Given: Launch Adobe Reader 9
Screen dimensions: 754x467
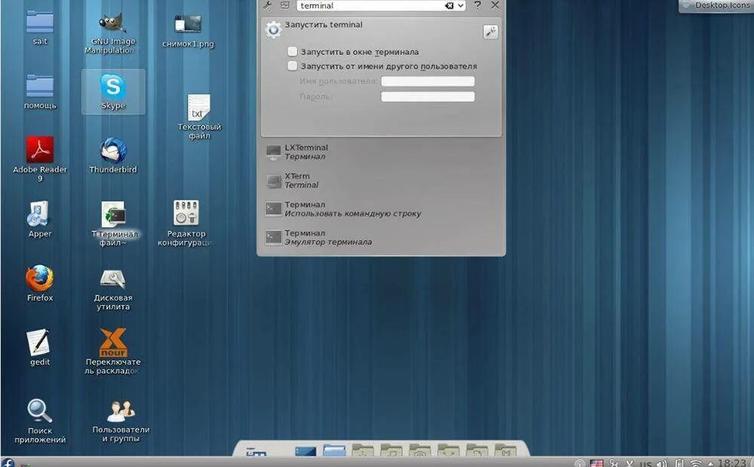Looking at the screenshot, I should [x=40, y=159].
